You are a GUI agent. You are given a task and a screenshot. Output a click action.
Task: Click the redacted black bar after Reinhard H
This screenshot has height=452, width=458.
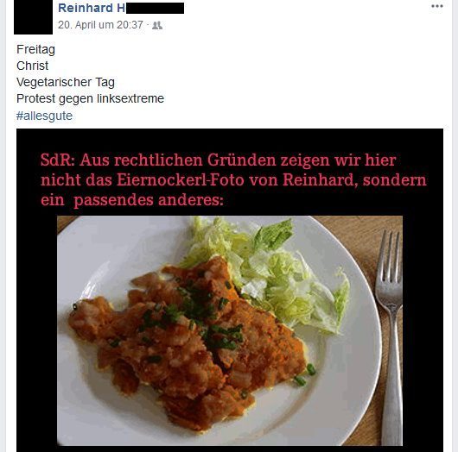click(x=155, y=8)
